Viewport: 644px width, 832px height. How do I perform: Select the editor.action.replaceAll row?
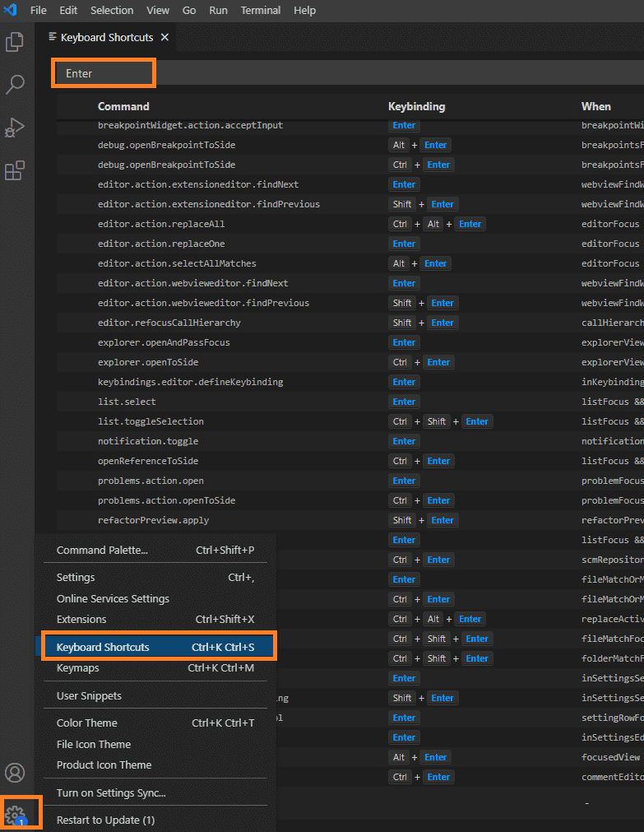161,224
